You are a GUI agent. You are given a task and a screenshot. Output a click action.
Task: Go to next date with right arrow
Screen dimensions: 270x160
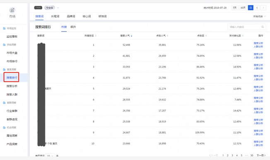[263, 8]
